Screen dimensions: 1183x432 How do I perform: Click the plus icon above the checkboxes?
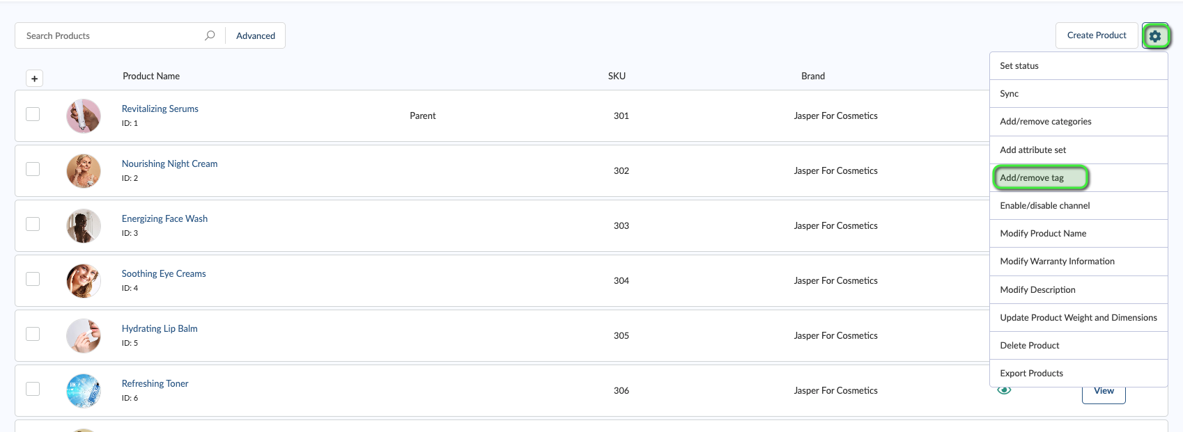click(34, 79)
